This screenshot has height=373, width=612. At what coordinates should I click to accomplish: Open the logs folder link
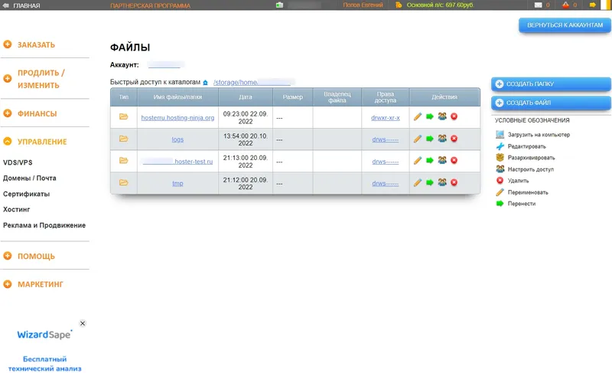coord(177,139)
